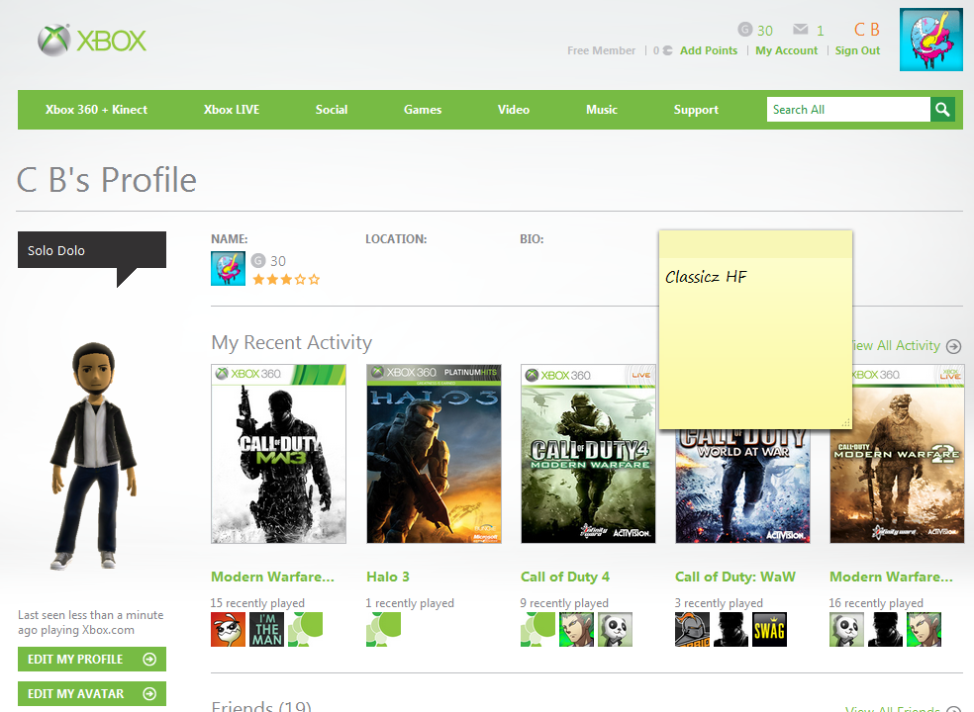Click the Halo 3 title link

[x=388, y=577]
